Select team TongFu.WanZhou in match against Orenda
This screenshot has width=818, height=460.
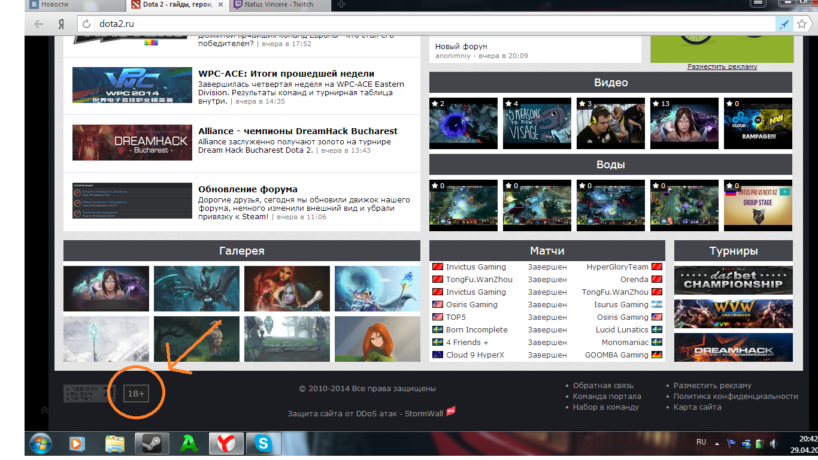tap(479, 280)
